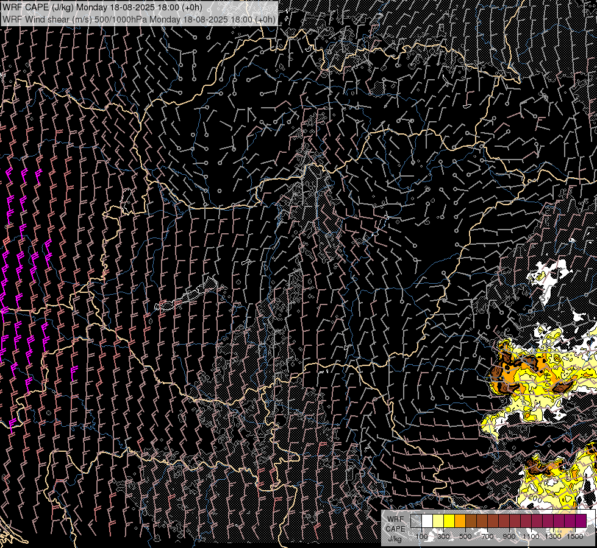Click the "1300" legend value
Image resolution: width=597 pixels, height=548 pixels.
coord(553,536)
